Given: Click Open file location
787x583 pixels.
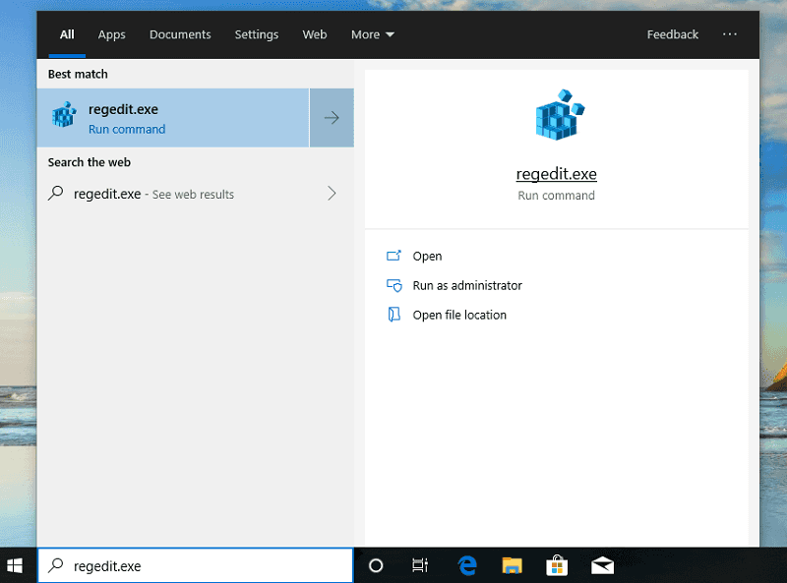Looking at the screenshot, I should click(x=459, y=315).
